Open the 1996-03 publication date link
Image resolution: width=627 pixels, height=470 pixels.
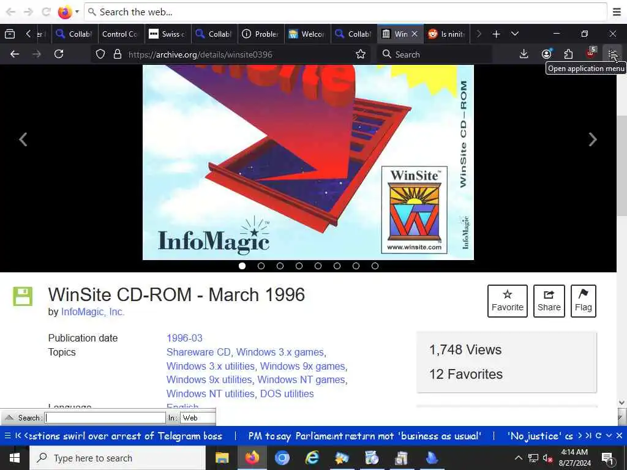(184, 338)
